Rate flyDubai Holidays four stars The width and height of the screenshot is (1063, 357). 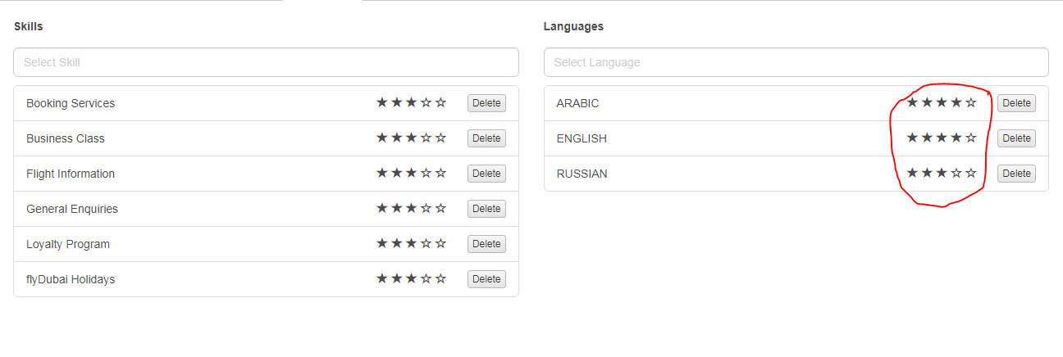(427, 279)
